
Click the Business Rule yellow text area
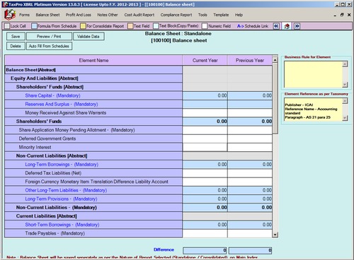[x=313, y=74]
